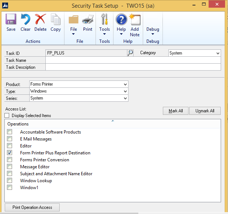Viewport: 228px width, 214px height.
Task: Click the Task Name field
Action: 133,60
